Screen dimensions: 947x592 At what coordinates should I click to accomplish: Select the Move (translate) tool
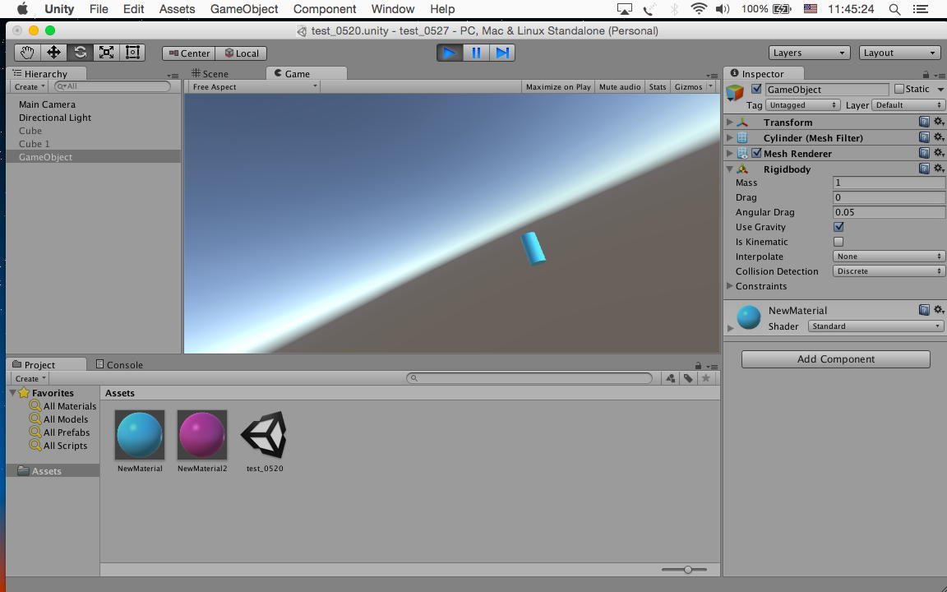point(53,53)
